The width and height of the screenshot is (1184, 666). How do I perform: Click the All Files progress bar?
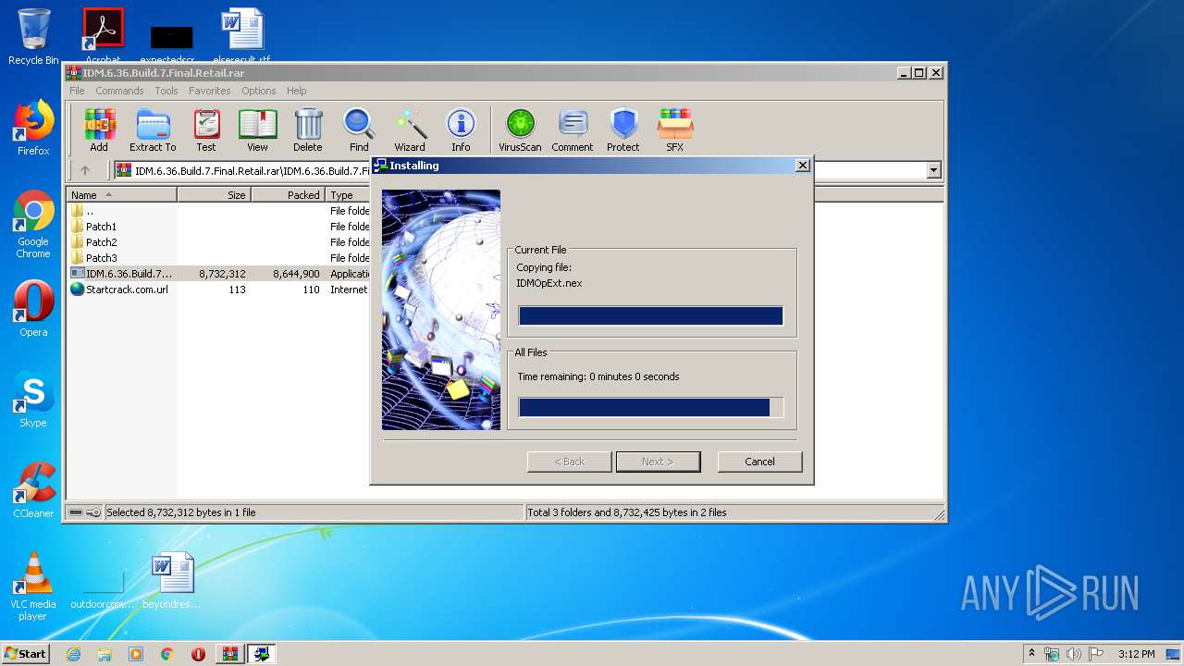point(650,408)
